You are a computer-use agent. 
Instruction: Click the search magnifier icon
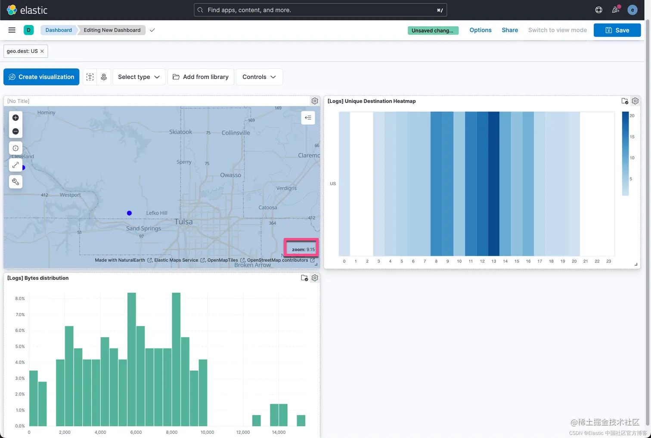pos(200,10)
